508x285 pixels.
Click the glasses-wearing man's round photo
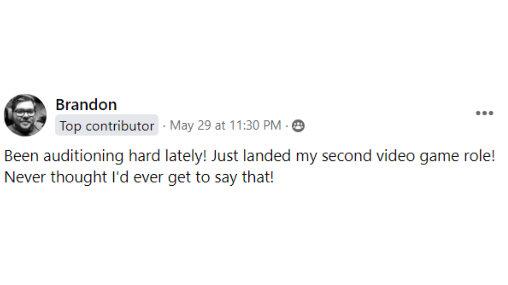pyautogui.click(x=25, y=115)
